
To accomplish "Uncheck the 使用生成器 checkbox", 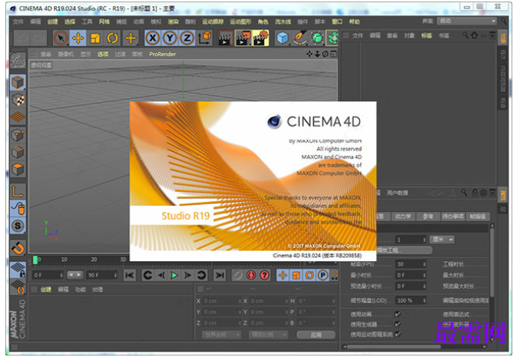I will pos(398,324).
